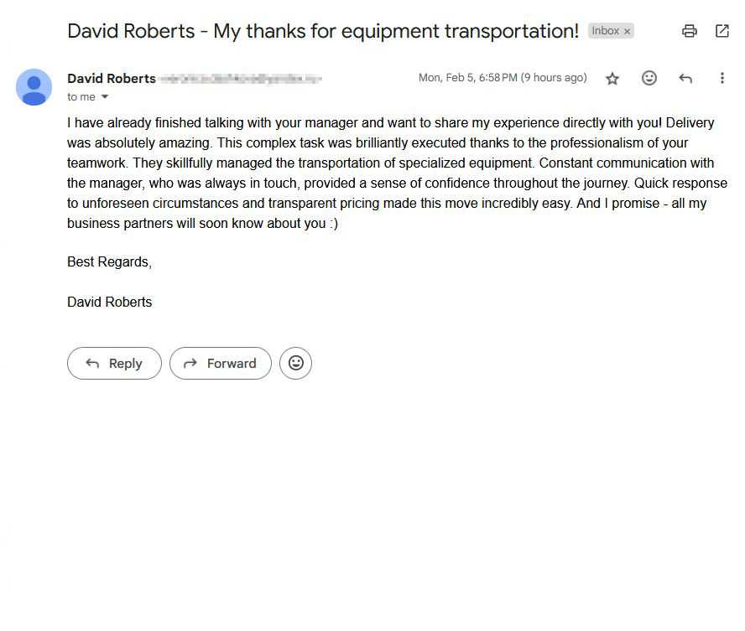The image size is (745, 631).
Task: Select the bold sender name David Roberts
Action: tap(111, 77)
